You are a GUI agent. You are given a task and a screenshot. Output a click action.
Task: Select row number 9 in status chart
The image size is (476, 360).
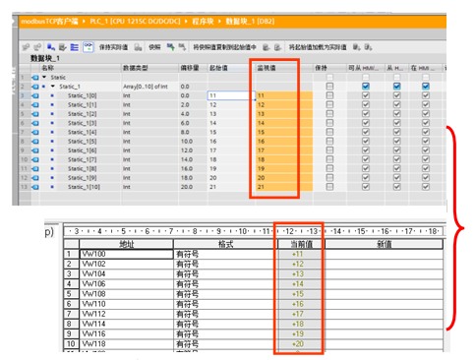click(x=71, y=334)
